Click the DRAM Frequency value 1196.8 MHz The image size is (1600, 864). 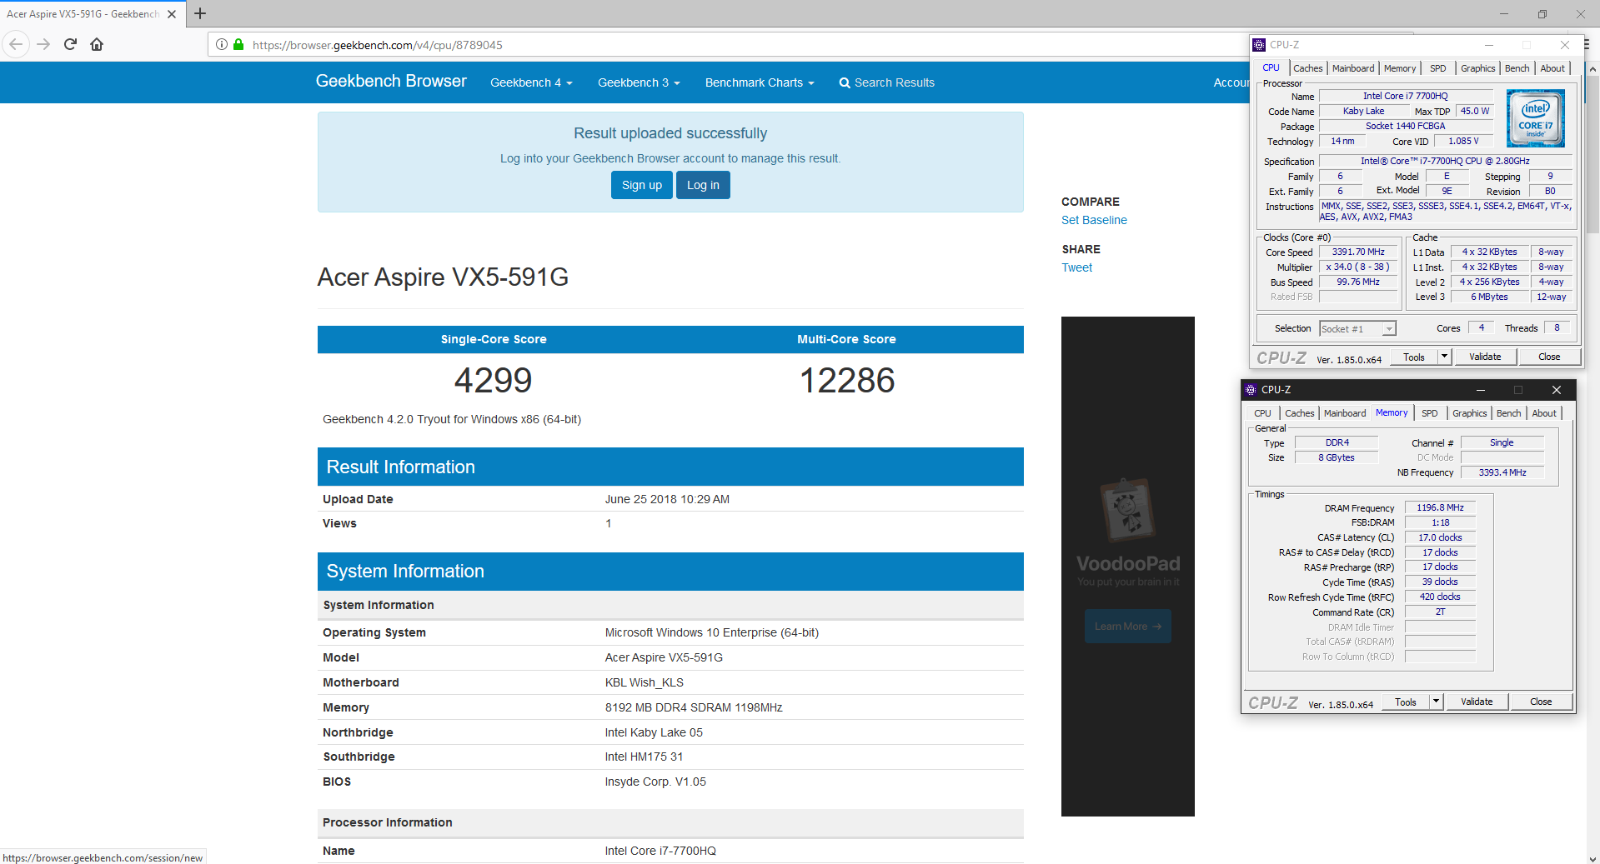click(x=1440, y=507)
